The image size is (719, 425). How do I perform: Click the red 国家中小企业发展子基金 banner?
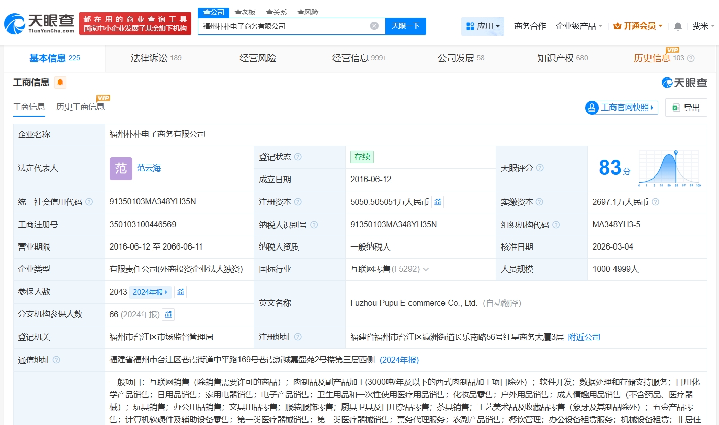[135, 23]
